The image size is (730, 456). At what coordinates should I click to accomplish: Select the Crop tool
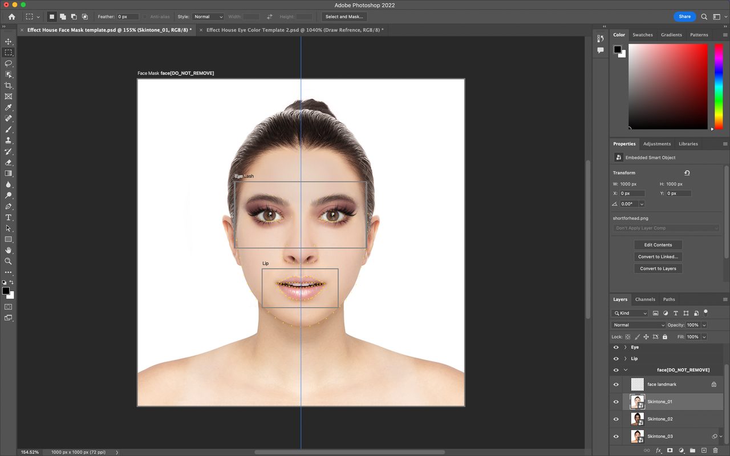tap(9, 86)
